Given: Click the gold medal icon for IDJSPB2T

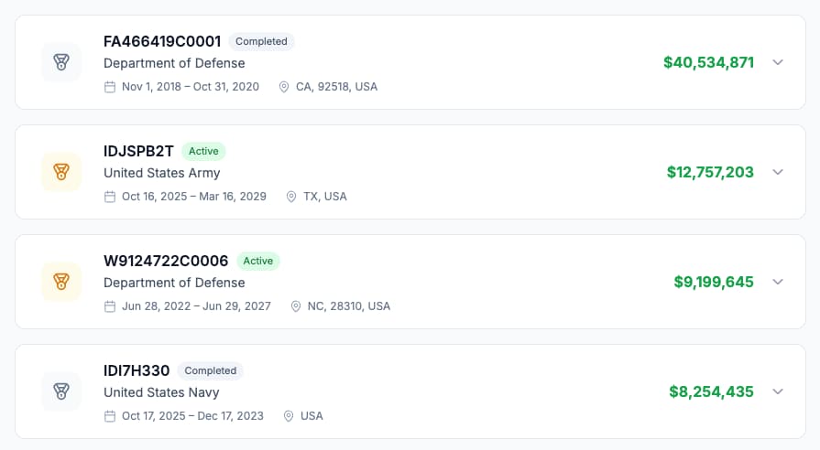Looking at the screenshot, I should pyautogui.click(x=61, y=172).
